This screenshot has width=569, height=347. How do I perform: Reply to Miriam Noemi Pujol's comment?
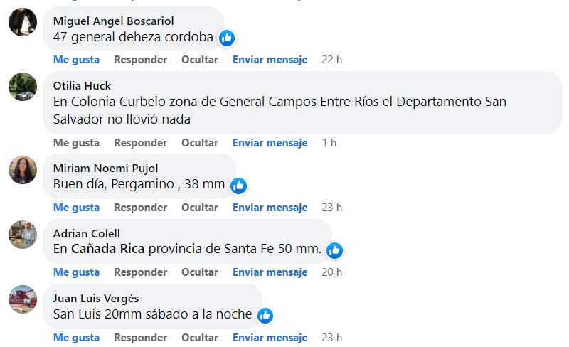140,208
